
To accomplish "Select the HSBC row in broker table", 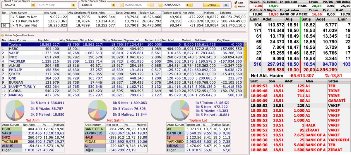I will [122, 49].
